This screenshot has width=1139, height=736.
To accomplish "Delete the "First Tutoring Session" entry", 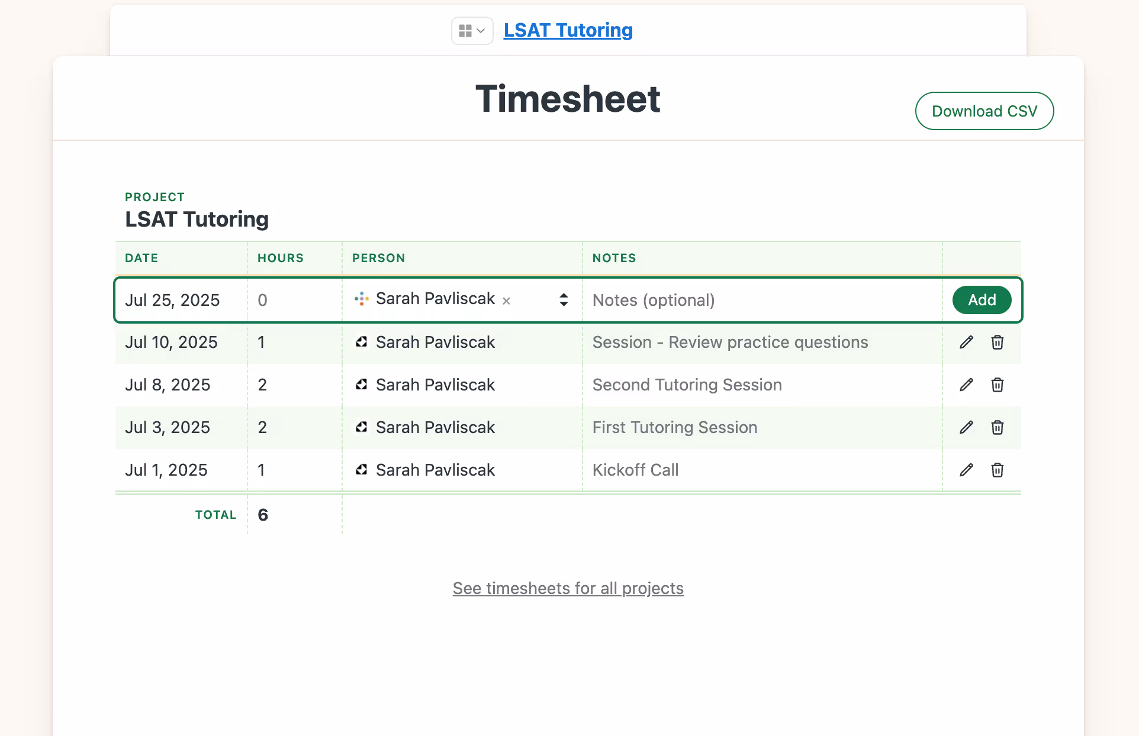I will (x=997, y=427).
